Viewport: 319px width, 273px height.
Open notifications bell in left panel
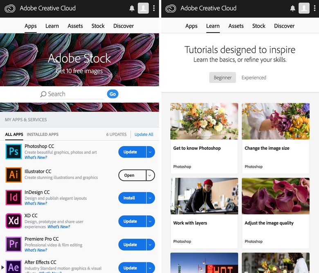(x=132, y=8)
